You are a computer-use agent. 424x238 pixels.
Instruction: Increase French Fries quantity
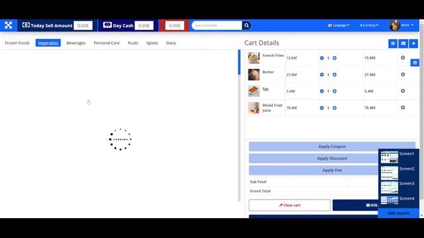click(335, 58)
